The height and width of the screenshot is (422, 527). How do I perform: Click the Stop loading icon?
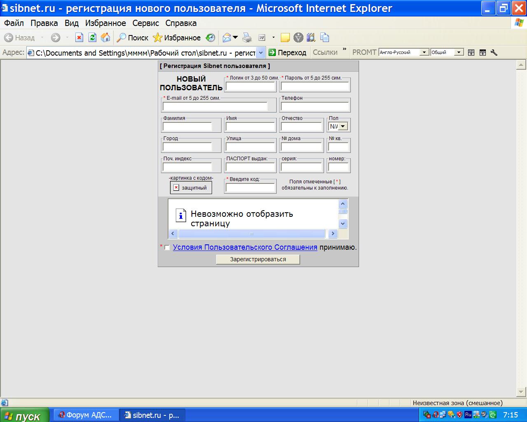(79, 38)
